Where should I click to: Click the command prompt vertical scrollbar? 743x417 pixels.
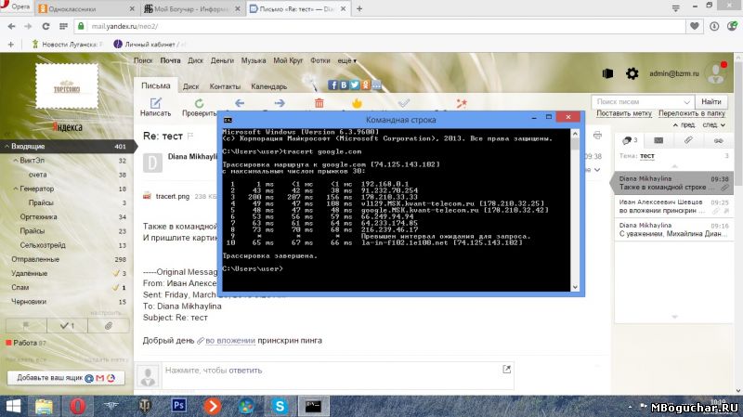coord(575,210)
